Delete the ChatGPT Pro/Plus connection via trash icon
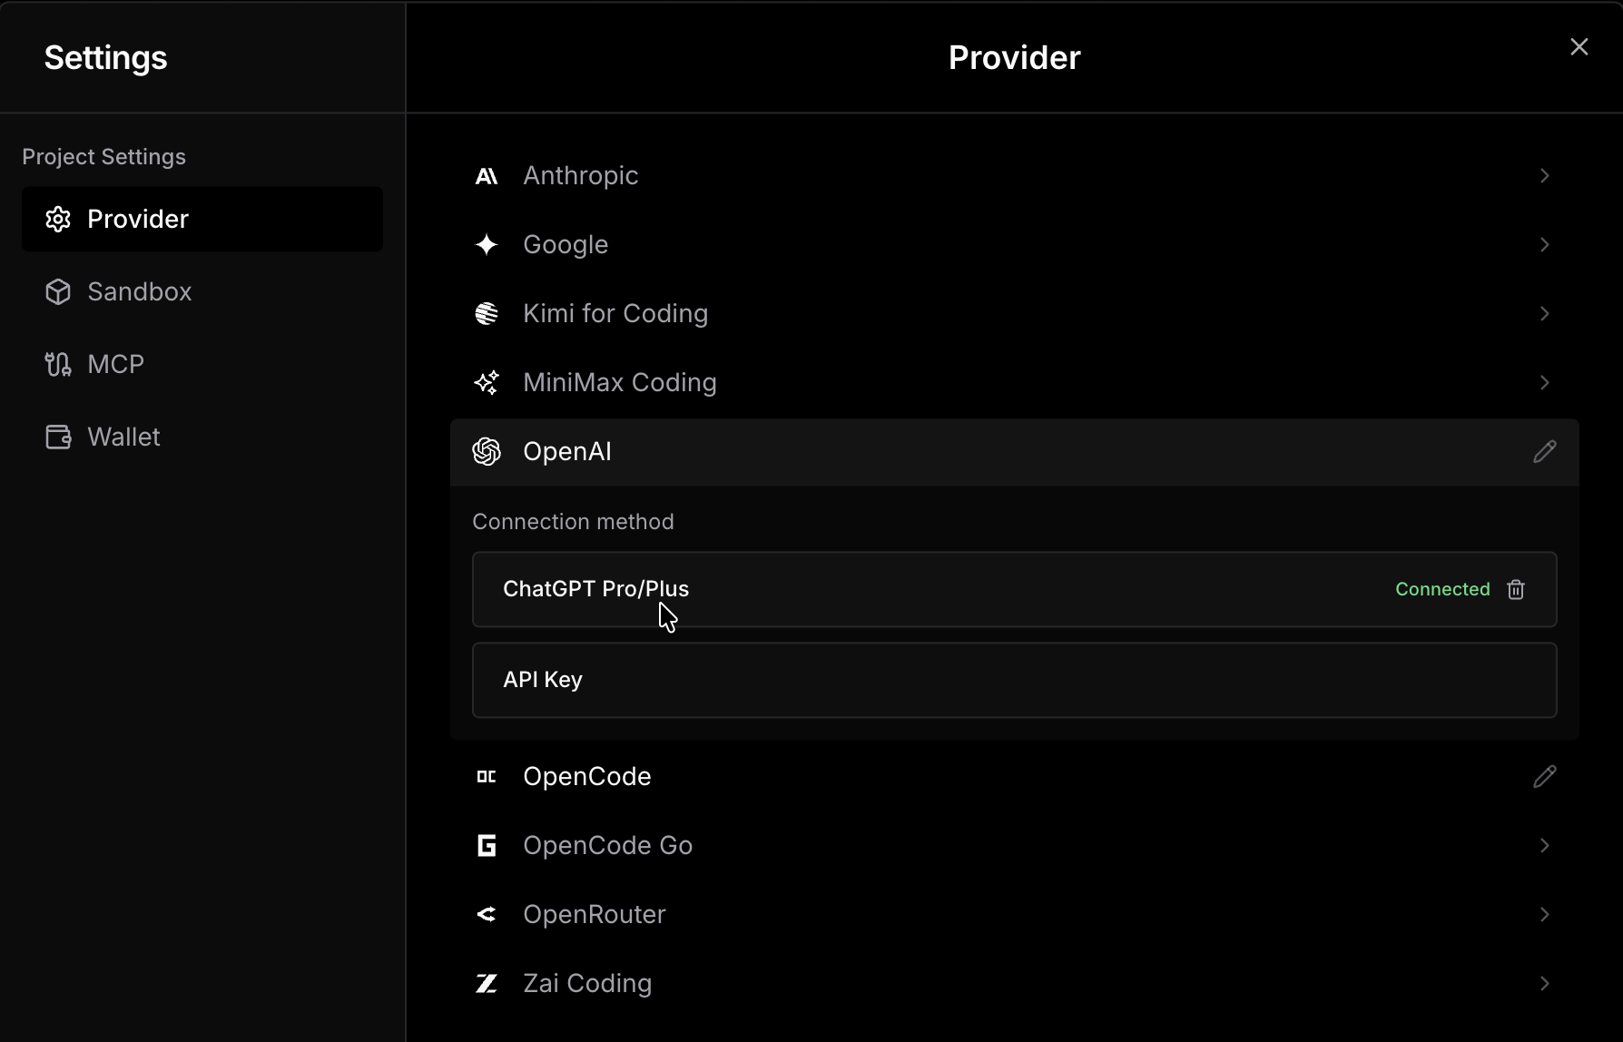The height and width of the screenshot is (1042, 1623). tap(1516, 590)
